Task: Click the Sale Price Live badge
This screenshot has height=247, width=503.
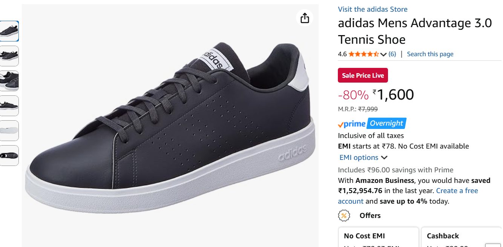Action: [x=363, y=75]
